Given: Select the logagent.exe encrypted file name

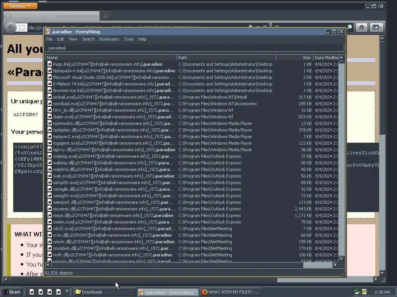Looking at the screenshot, I should click(114, 143).
